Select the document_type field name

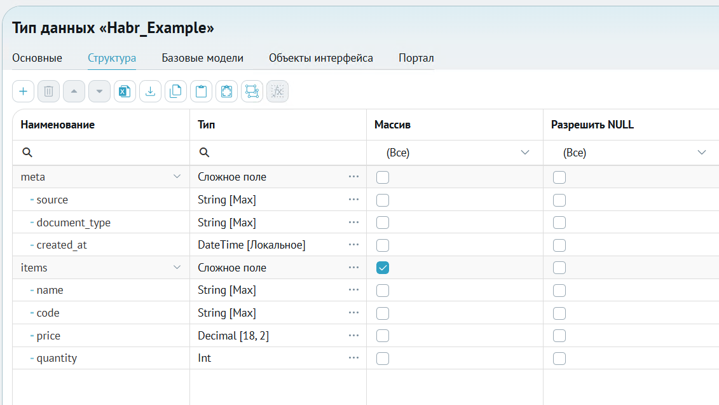coord(73,223)
